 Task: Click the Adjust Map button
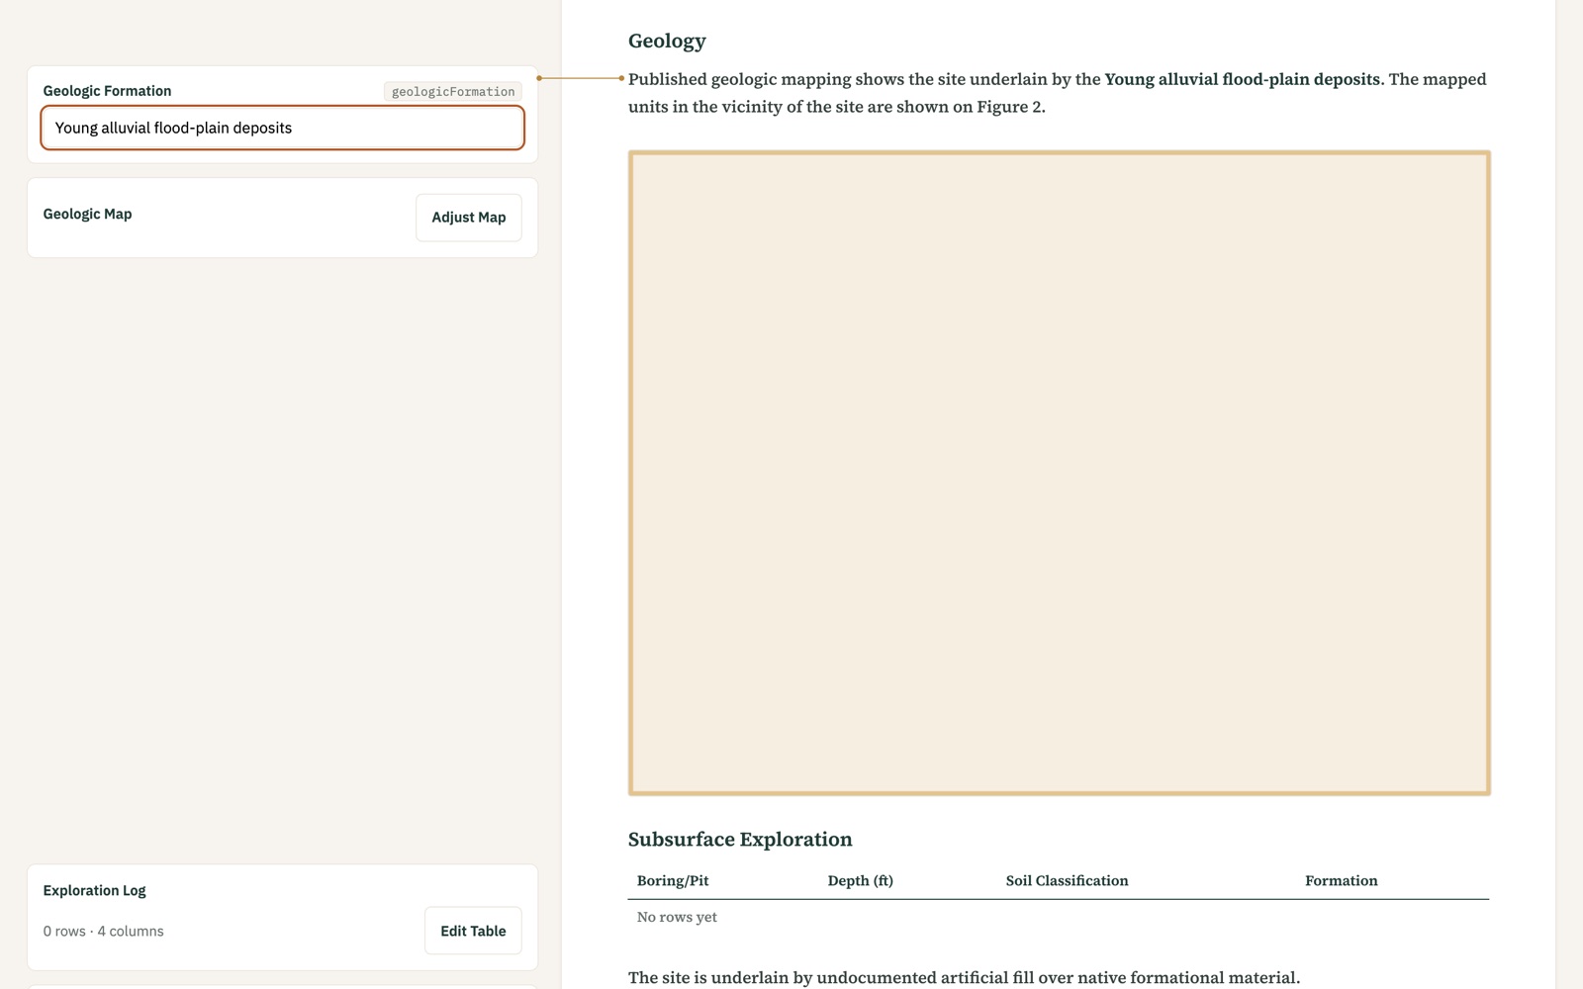tap(469, 218)
